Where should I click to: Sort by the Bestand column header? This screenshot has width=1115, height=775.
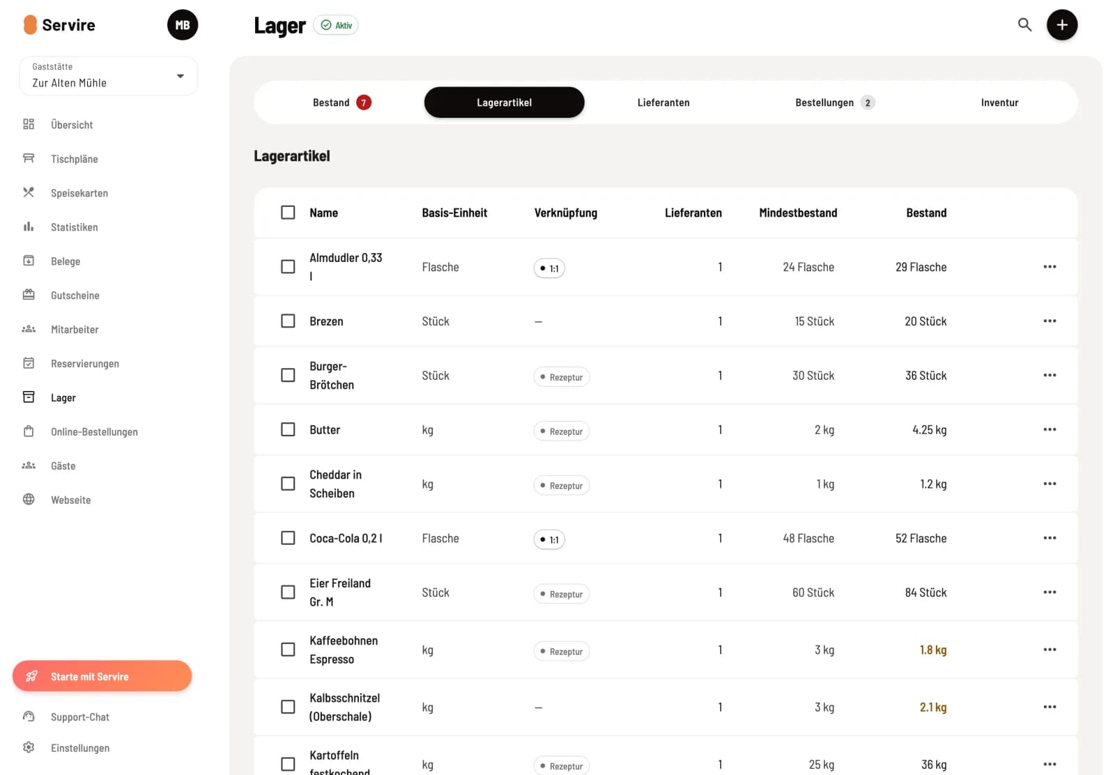pyautogui.click(x=926, y=213)
